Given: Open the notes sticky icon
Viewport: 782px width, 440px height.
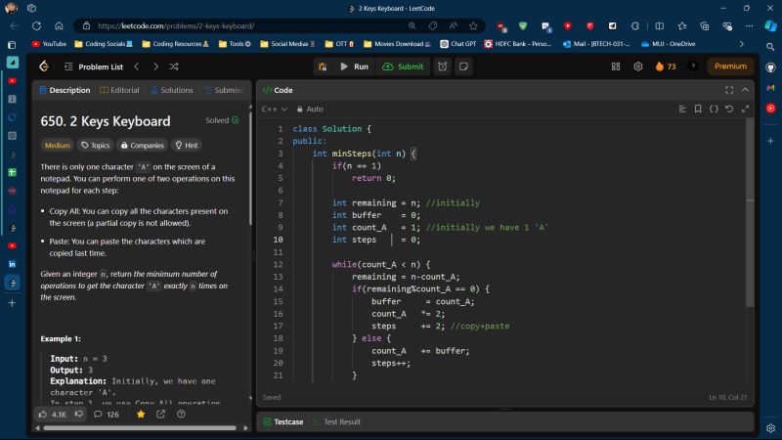Looking at the screenshot, I should point(463,66).
